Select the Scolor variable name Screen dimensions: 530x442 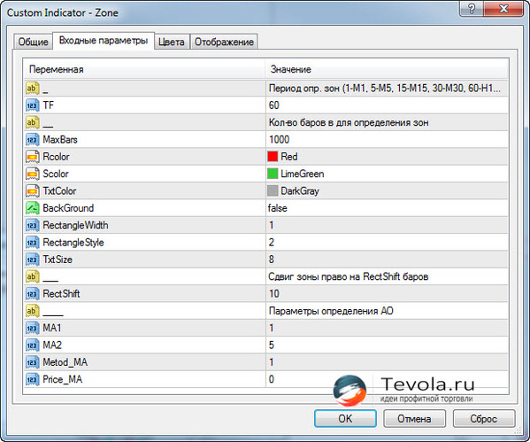(x=56, y=174)
